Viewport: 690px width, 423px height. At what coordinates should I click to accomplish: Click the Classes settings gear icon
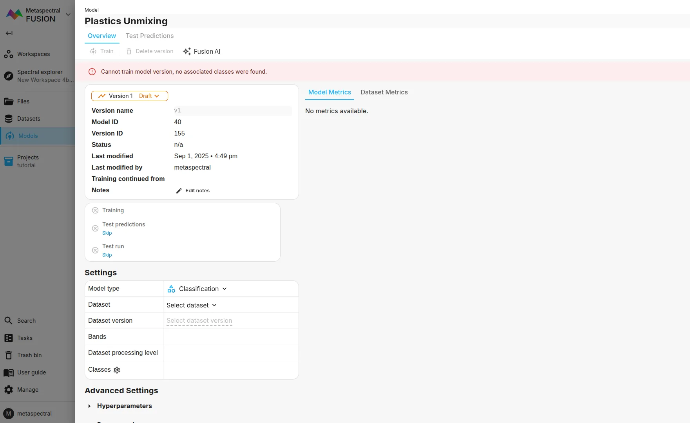pos(117,370)
